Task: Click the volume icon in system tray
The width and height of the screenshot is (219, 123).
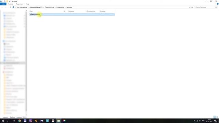Action: [x=200, y=121]
